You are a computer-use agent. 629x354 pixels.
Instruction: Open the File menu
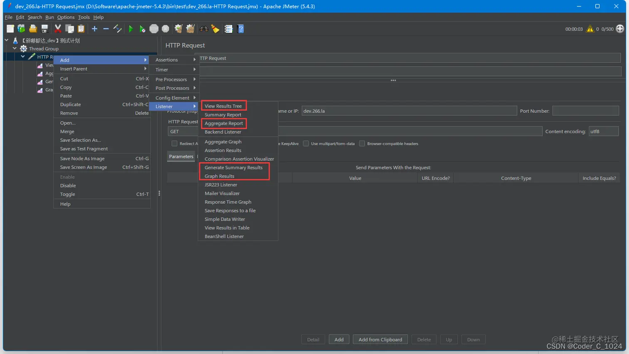click(8, 17)
